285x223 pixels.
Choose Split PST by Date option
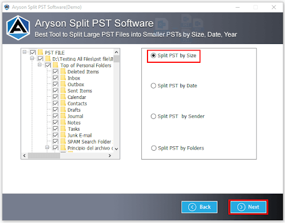tap(153, 86)
